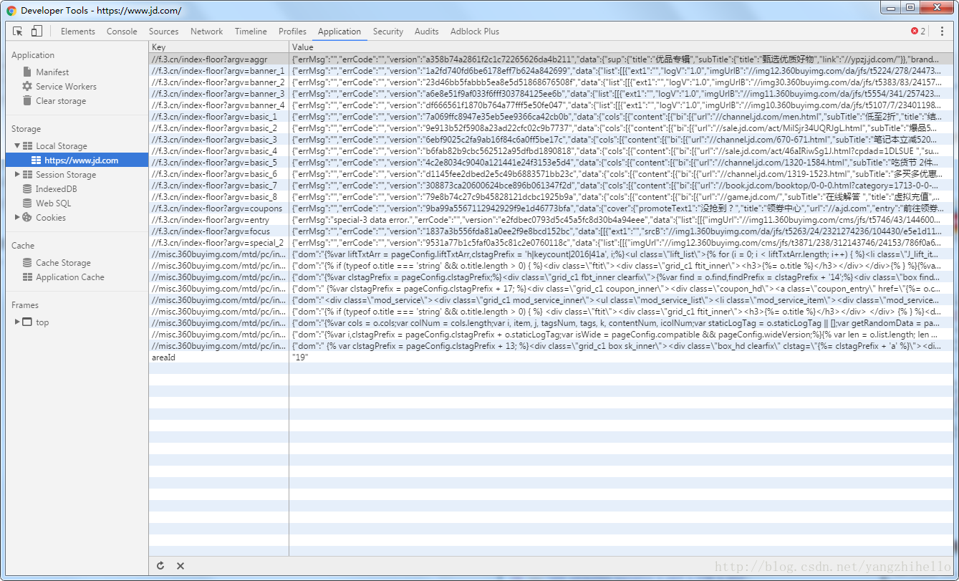The image size is (959, 581).
Task: Select the index-floor?argv=entry key
Action: (x=218, y=220)
